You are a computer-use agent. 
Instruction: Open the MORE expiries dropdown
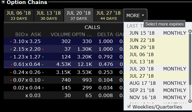tap(135, 15)
